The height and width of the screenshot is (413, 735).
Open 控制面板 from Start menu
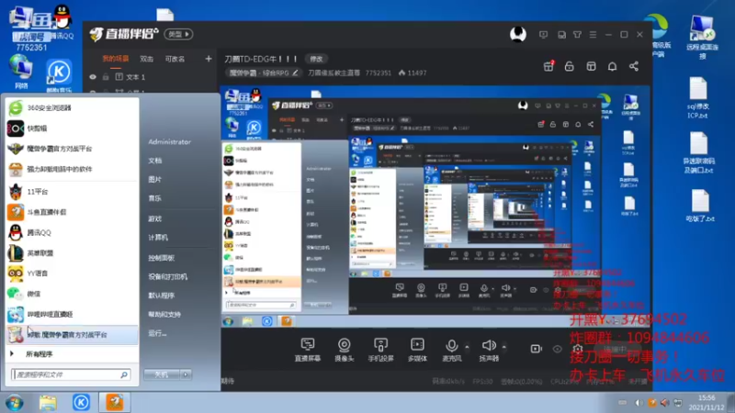point(162,258)
